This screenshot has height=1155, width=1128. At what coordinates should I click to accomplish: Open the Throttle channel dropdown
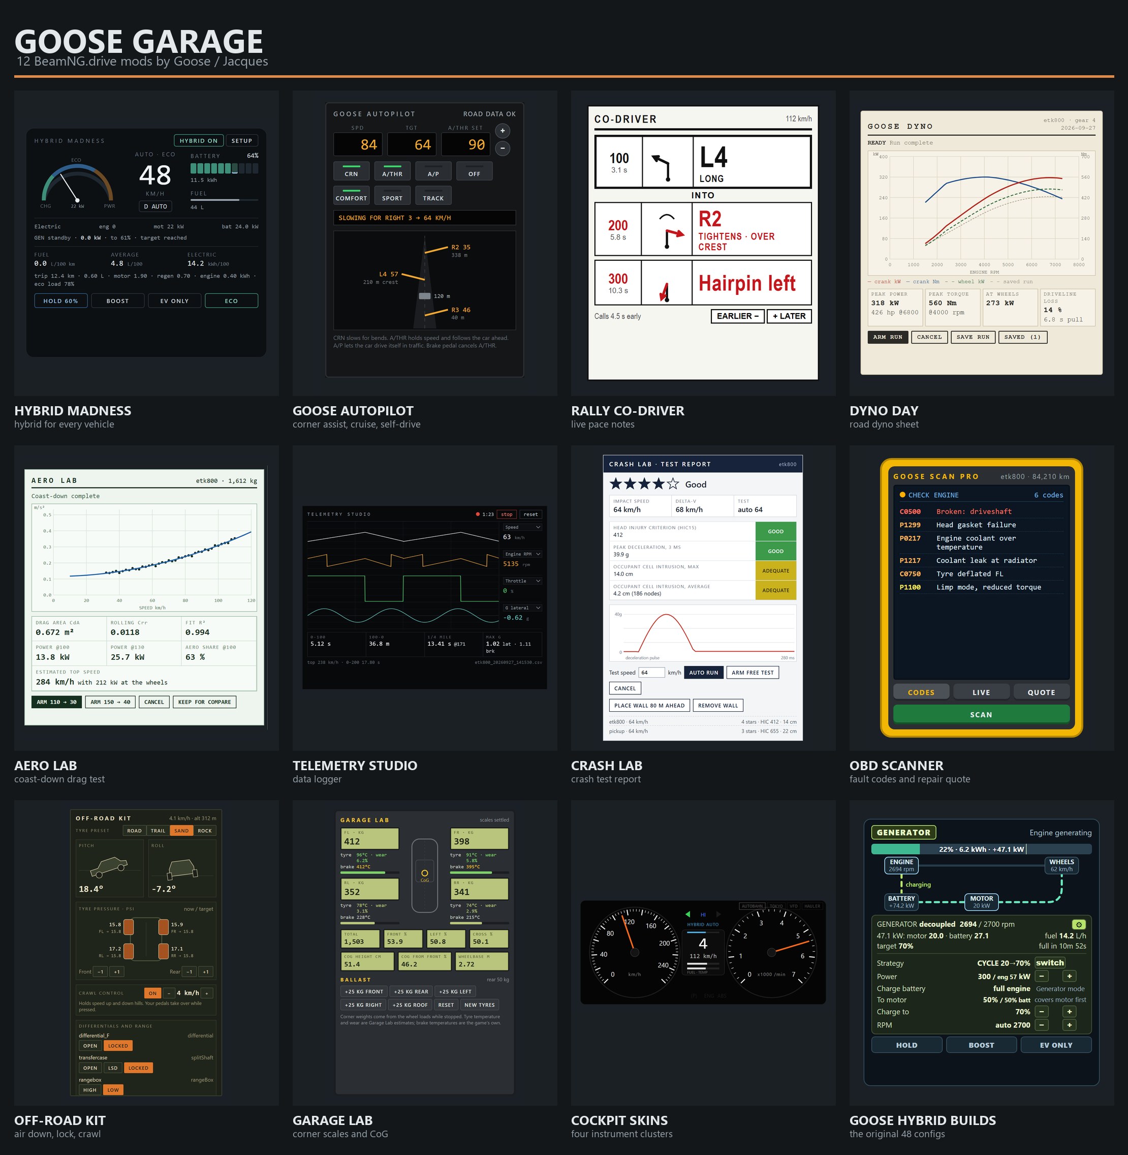522,581
